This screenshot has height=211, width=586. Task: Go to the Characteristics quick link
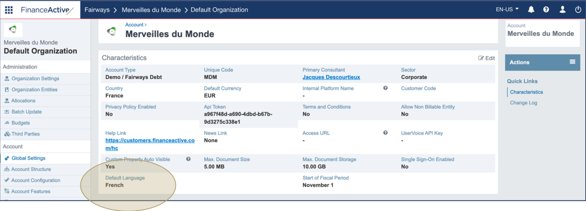pos(526,92)
